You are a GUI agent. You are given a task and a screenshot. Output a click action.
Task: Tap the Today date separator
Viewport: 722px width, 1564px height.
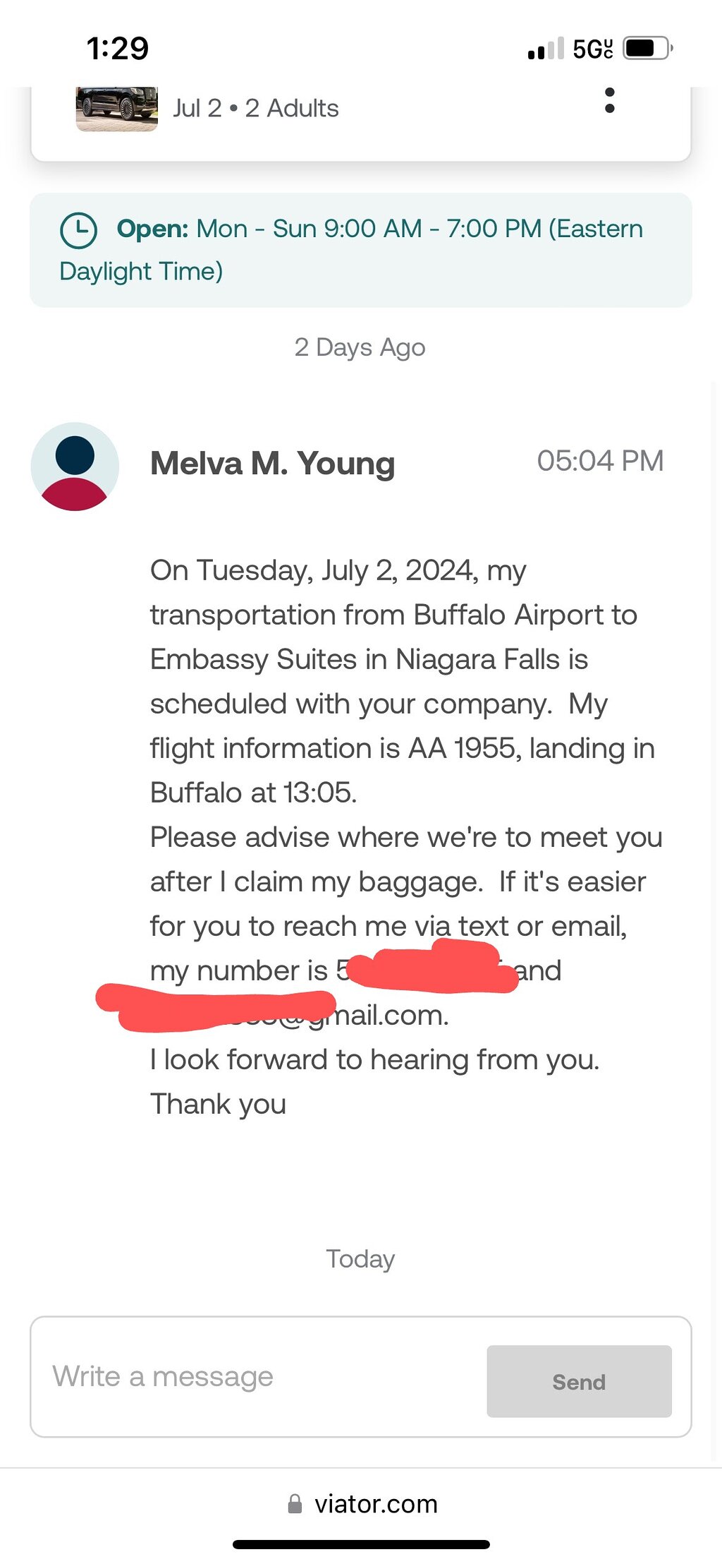360,1259
